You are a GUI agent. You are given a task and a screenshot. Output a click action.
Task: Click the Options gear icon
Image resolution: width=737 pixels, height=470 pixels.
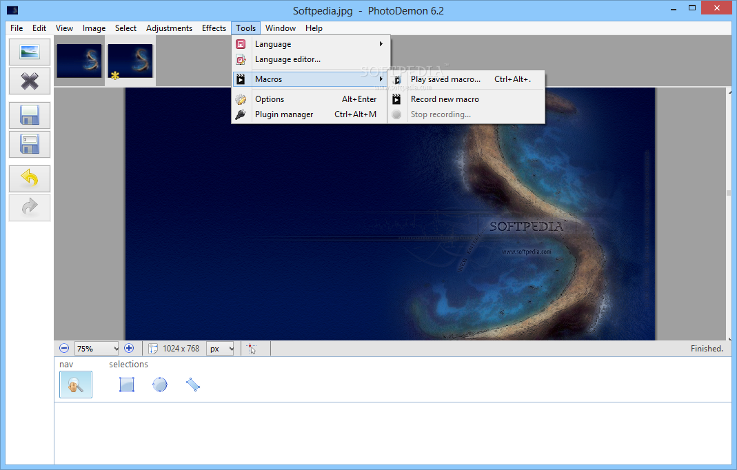[241, 99]
